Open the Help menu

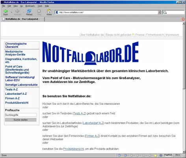coord(47,6)
